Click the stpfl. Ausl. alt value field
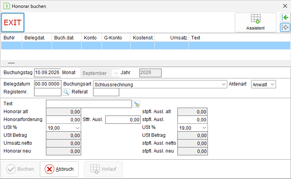This screenshot has width=291, height=179. point(192,112)
